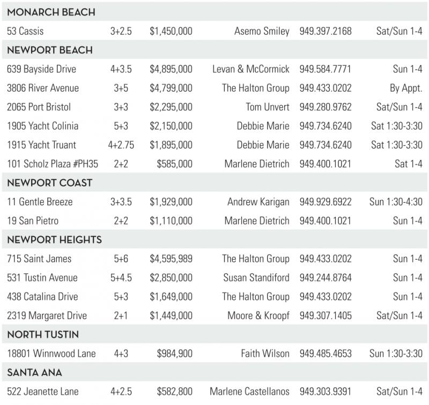Open the 639 Bayside Drive listing
This screenshot has width=429, height=405.
click(42, 69)
